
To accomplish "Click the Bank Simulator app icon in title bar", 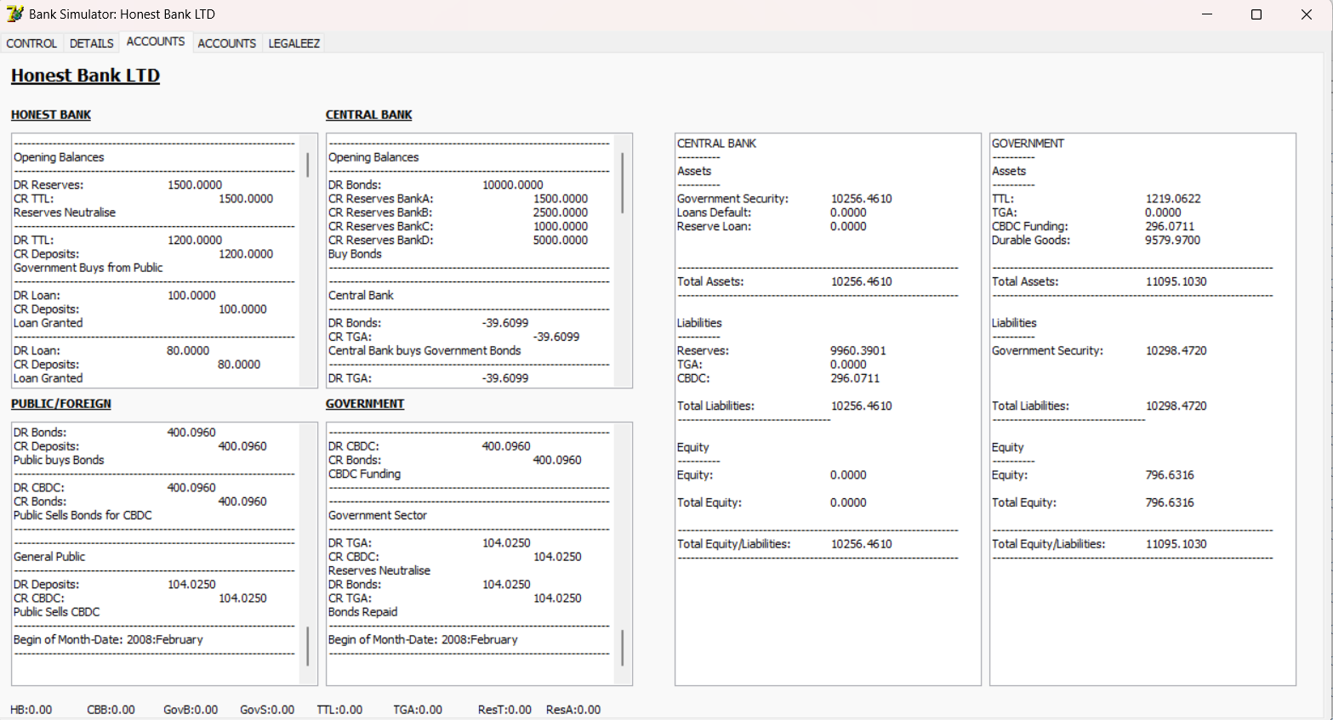I will click(14, 14).
